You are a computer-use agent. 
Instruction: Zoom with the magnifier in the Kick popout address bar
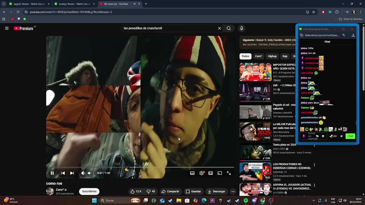(x=344, y=35)
